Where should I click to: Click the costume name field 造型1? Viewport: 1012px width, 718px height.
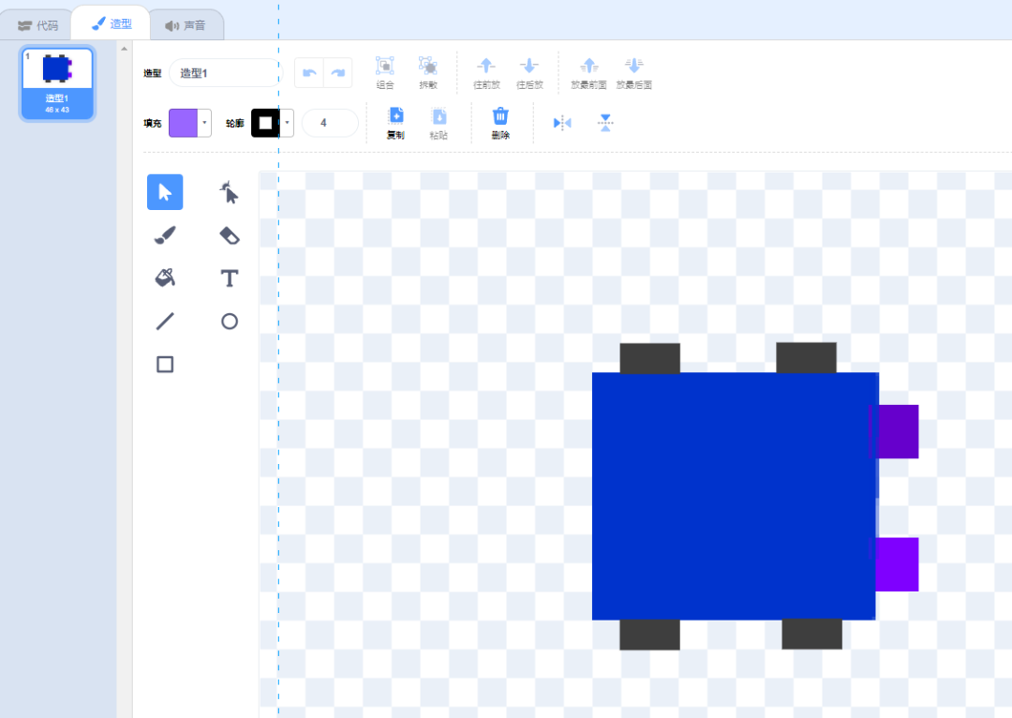225,73
